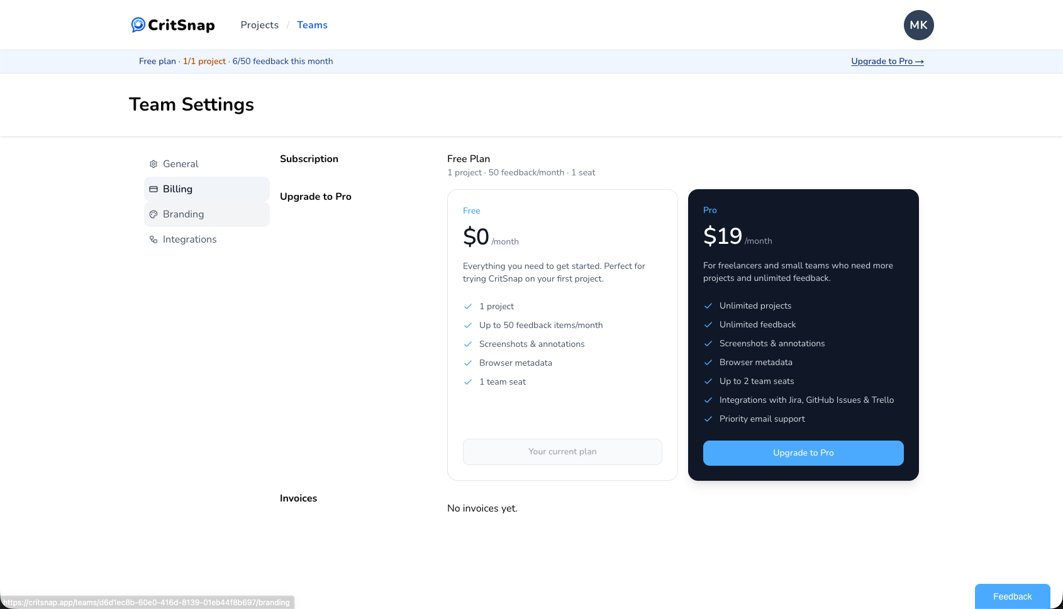This screenshot has width=1063, height=609.
Task: Open the MK user avatar menu
Action: pos(918,25)
